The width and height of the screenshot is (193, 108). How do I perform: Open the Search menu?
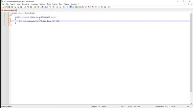coord(13,4)
